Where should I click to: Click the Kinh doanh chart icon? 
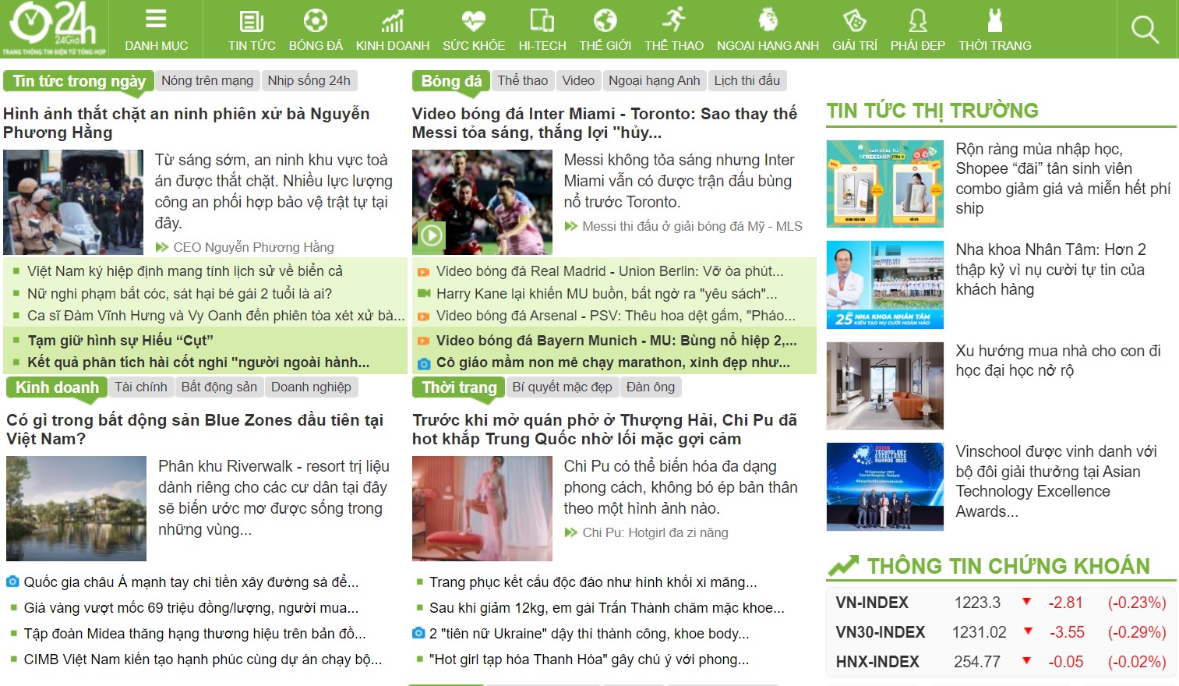(x=393, y=21)
